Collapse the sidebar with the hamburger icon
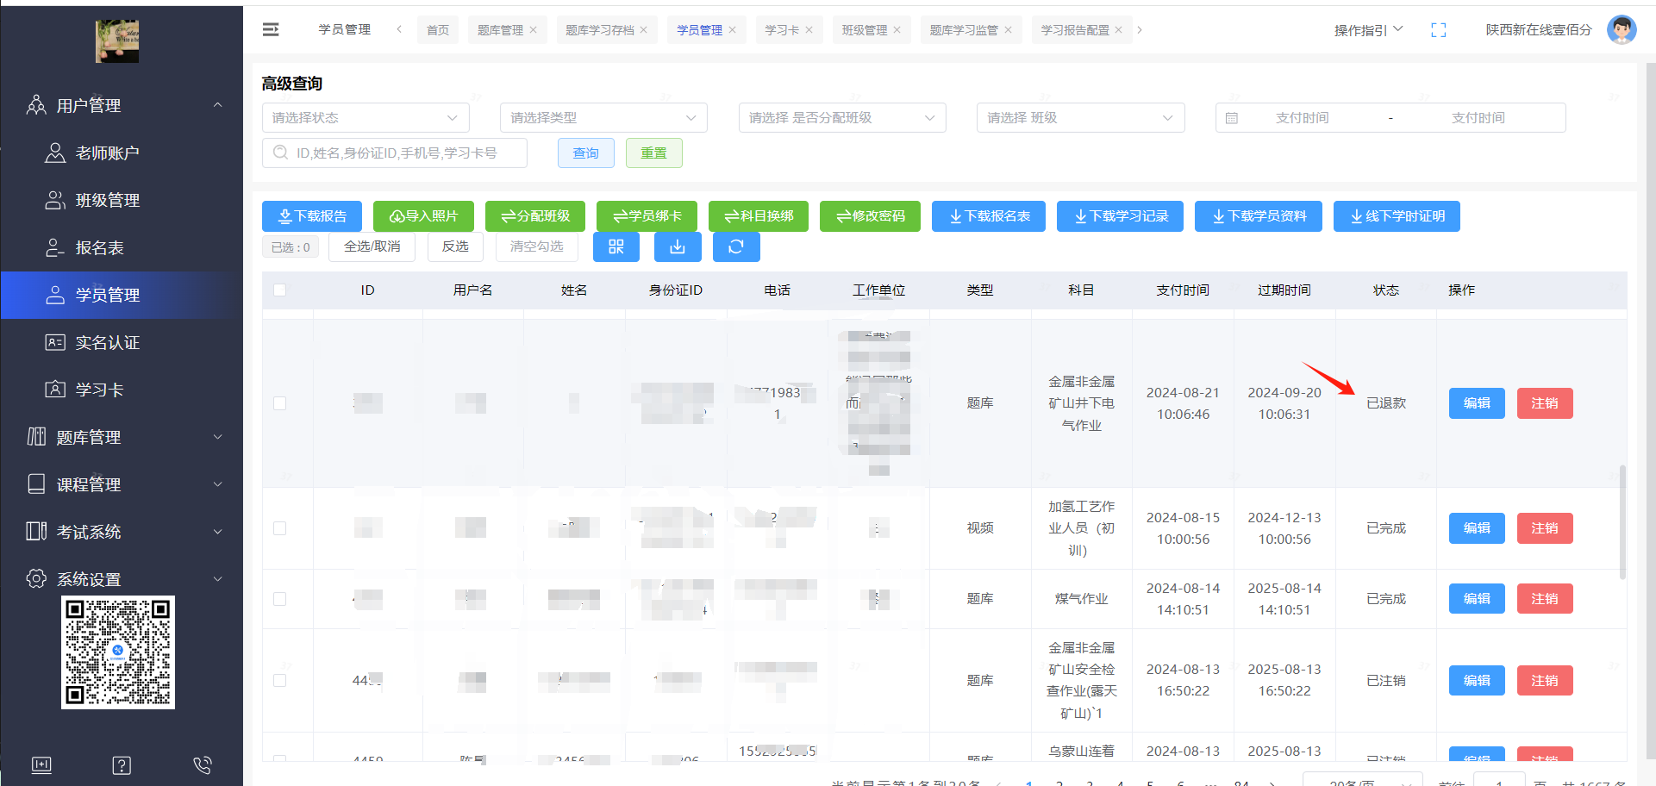Viewport: 1656px width, 786px height. 271,29
